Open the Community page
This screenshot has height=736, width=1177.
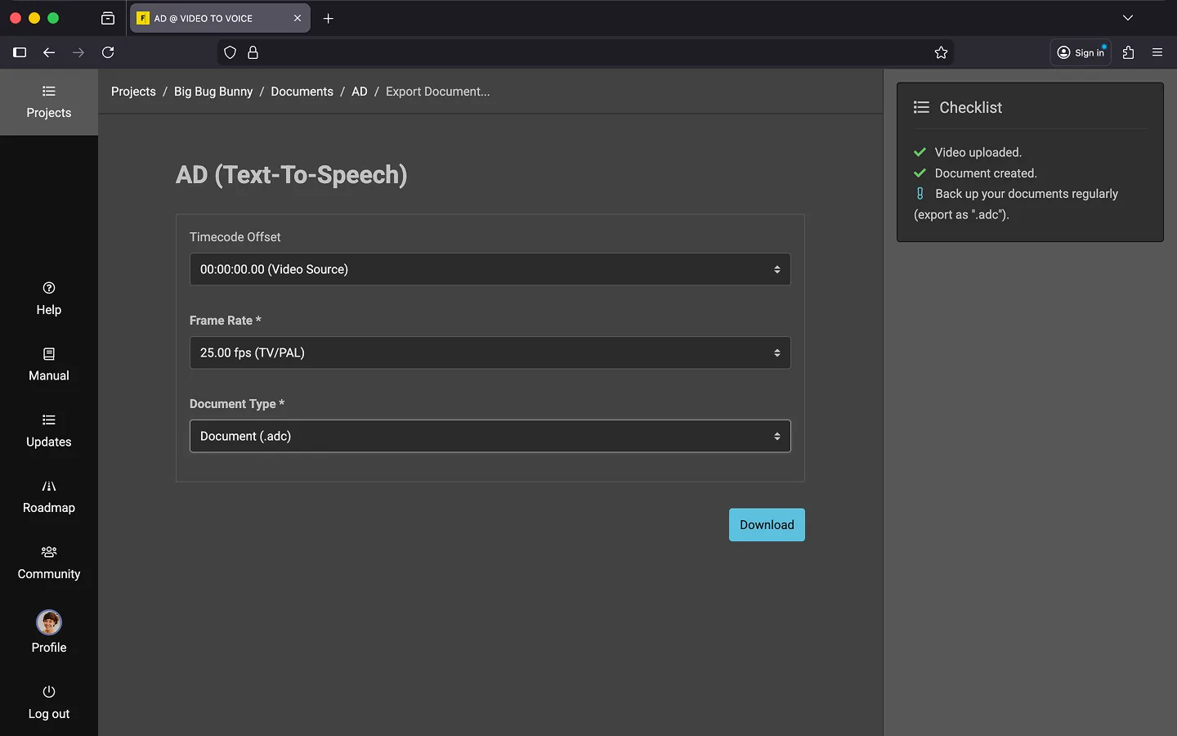pyautogui.click(x=49, y=563)
